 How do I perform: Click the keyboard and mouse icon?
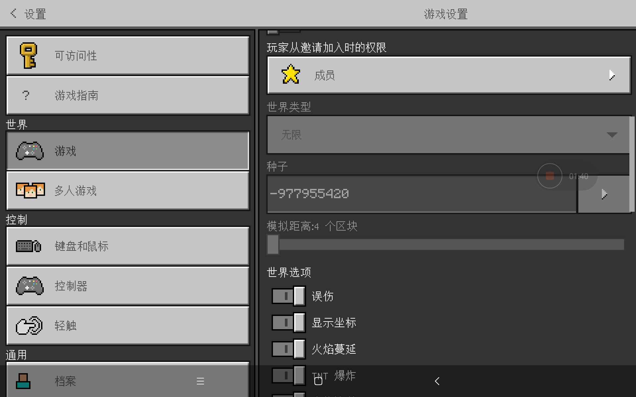[28, 246]
